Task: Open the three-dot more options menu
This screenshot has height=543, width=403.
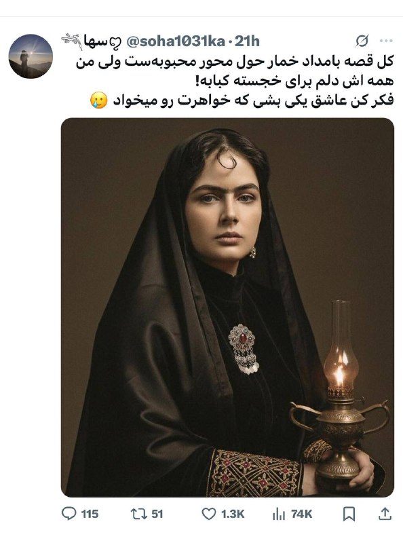Action: tap(386, 41)
